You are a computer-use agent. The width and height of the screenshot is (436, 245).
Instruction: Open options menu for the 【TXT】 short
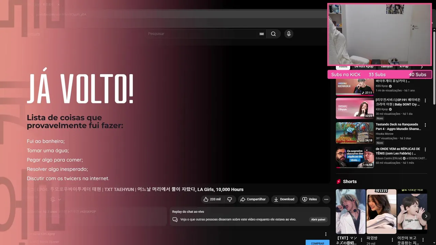(361, 240)
